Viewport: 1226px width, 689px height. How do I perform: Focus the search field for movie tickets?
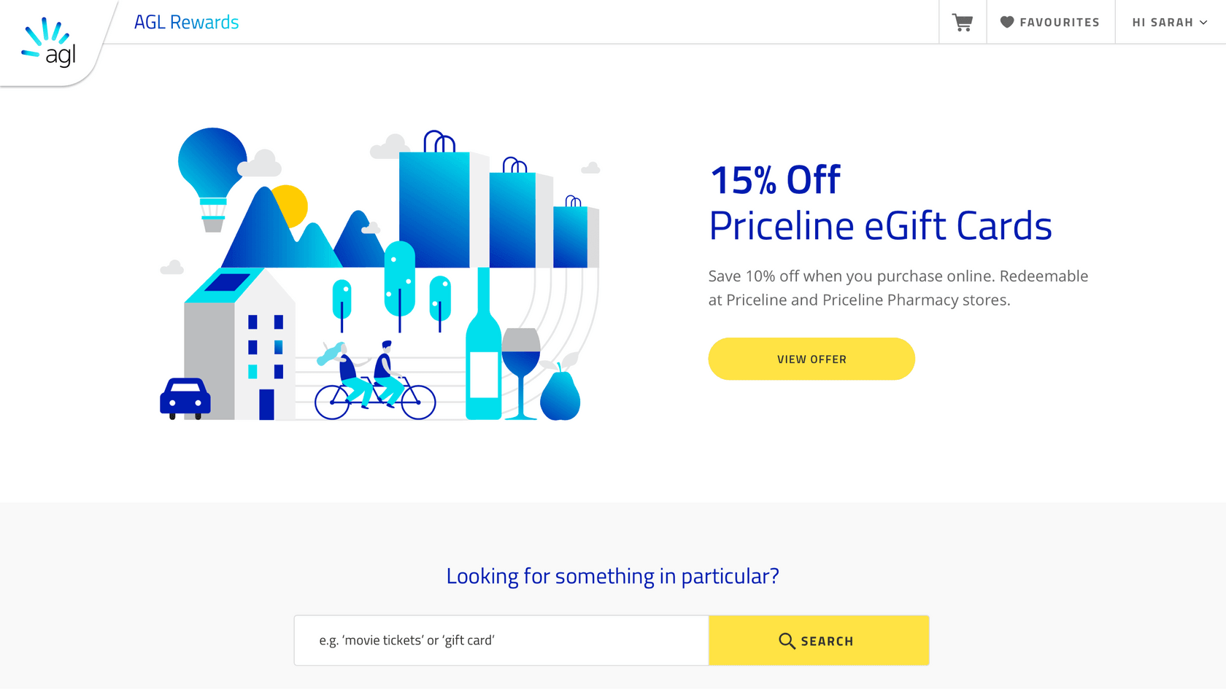pyautogui.click(x=501, y=640)
